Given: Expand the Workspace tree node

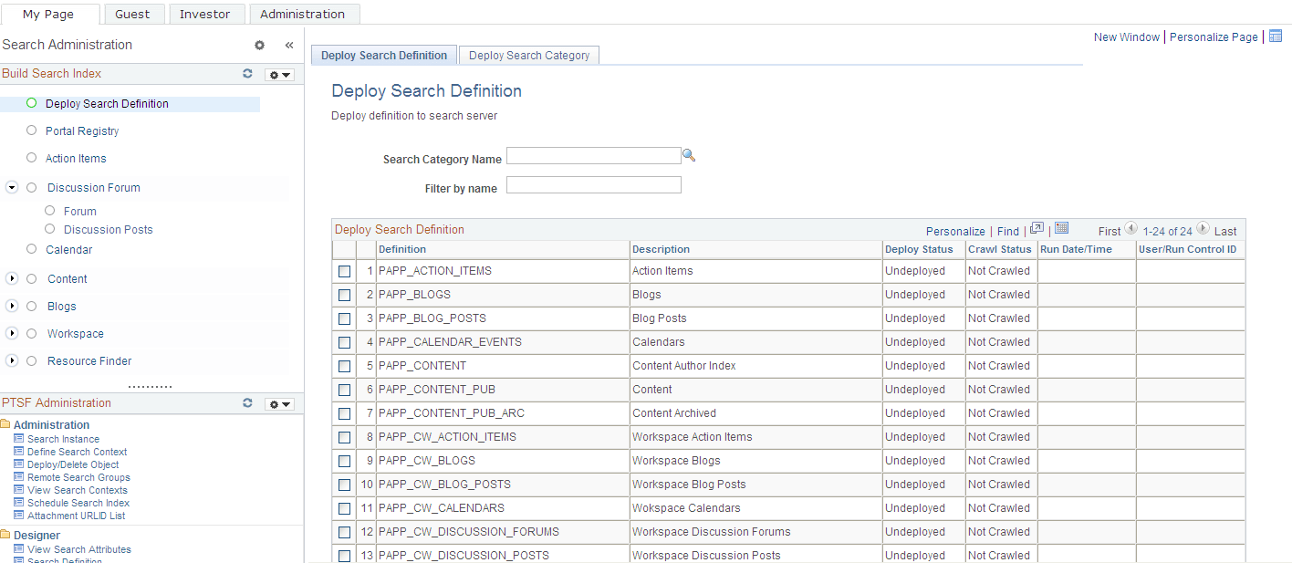Looking at the screenshot, I should coord(12,333).
